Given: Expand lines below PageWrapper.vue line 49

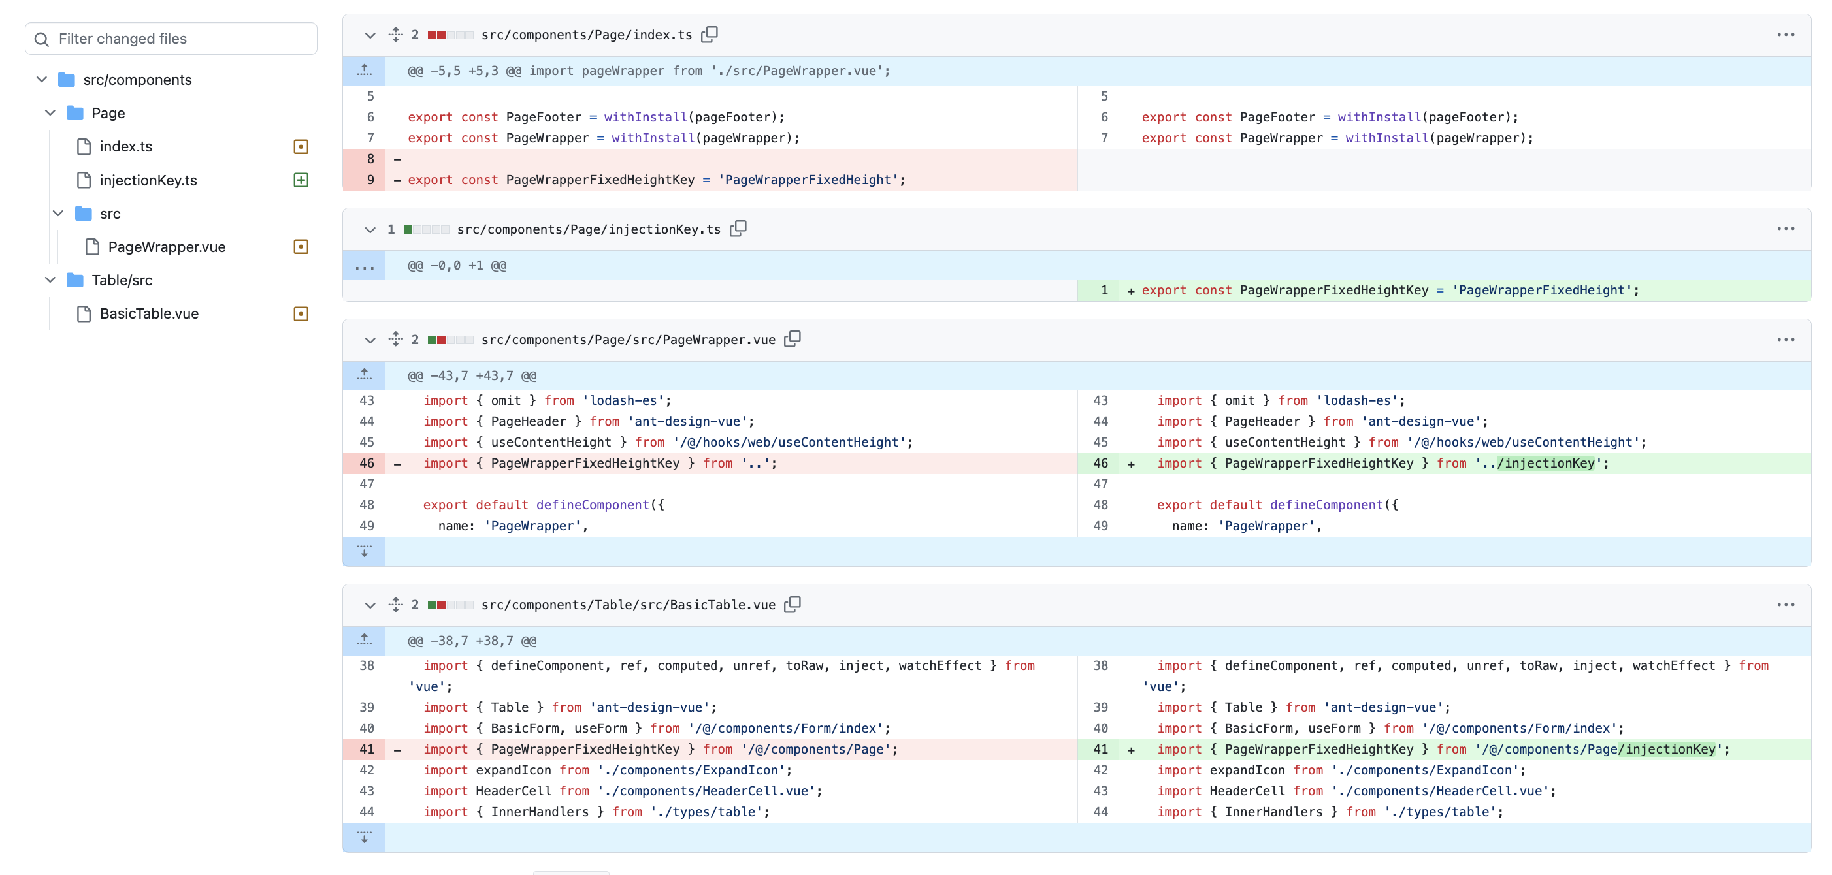Looking at the screenshot, I should coord(364,551).
